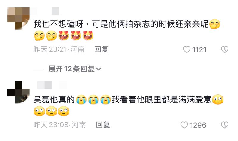The width and height of the screenshot is (238, 141).
Task: Dislike the comment posted at 23:08
Action: pyautogui.click(x=225, y=125)
